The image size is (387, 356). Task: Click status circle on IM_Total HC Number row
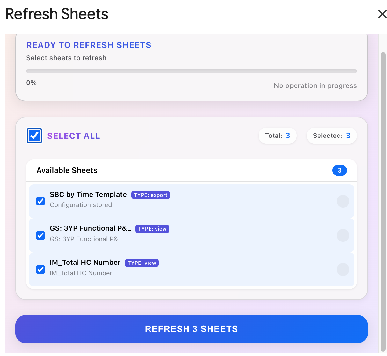(343, 270)
